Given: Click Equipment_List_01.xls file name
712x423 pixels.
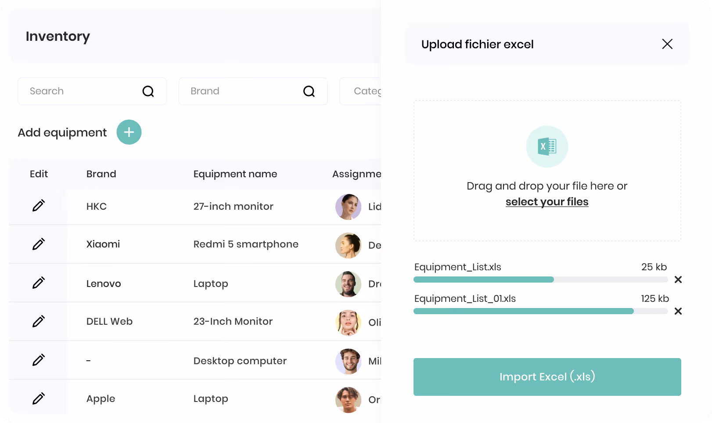Looking at the screenshot, I should [x=465, y=298].
